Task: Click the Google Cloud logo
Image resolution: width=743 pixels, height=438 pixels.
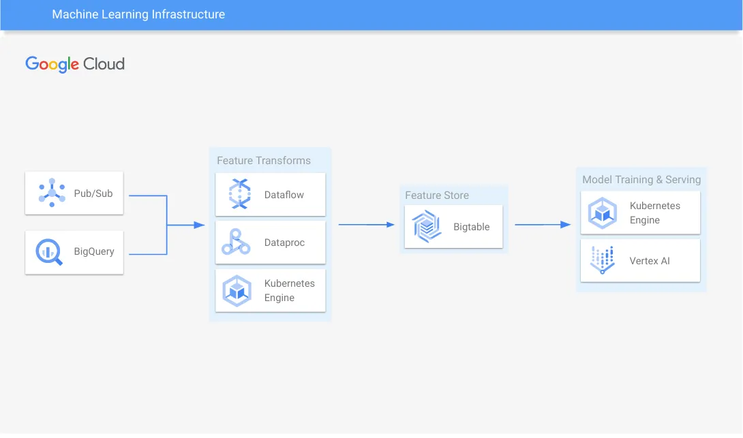Action: (75, 64)
